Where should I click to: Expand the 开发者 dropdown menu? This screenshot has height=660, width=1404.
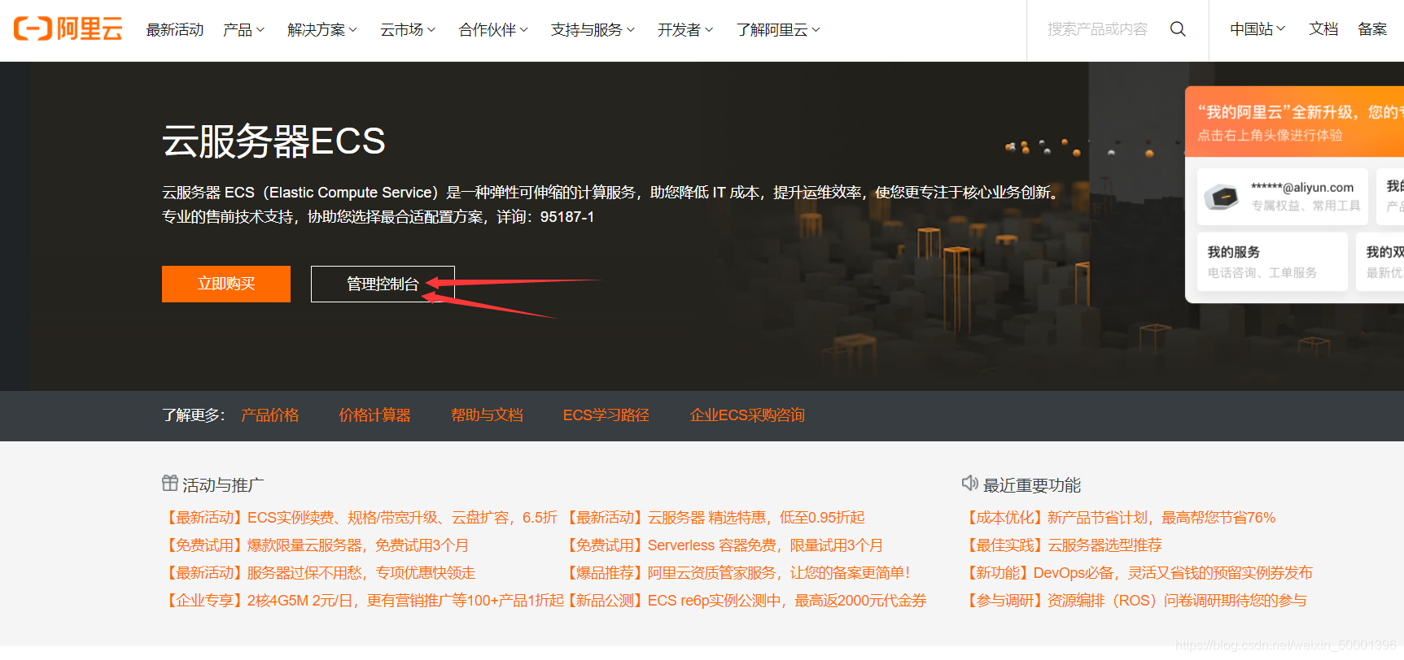[685, 30]
